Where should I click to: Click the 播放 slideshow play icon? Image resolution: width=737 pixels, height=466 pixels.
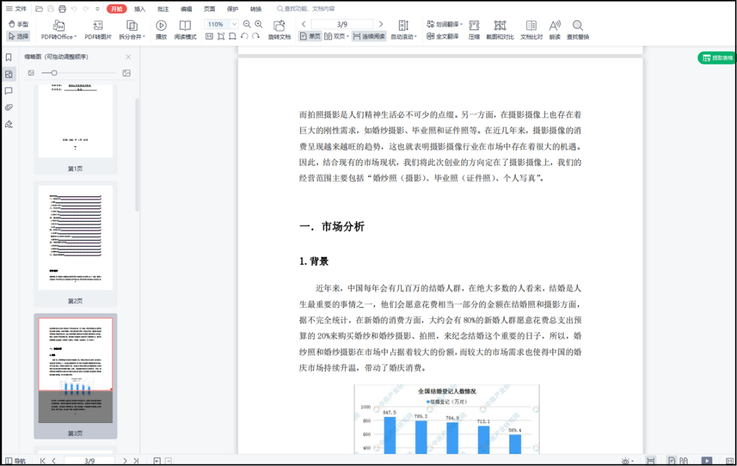pos(161,29)
